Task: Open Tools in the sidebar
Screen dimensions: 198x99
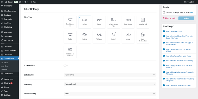Action: [x=9, y=91]
